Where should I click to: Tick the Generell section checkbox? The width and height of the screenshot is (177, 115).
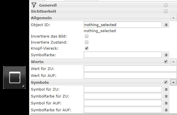tap(165, 5)
